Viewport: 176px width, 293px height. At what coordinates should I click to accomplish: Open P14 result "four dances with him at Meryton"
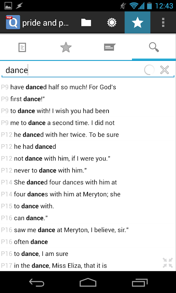click(x=88, y=194)
